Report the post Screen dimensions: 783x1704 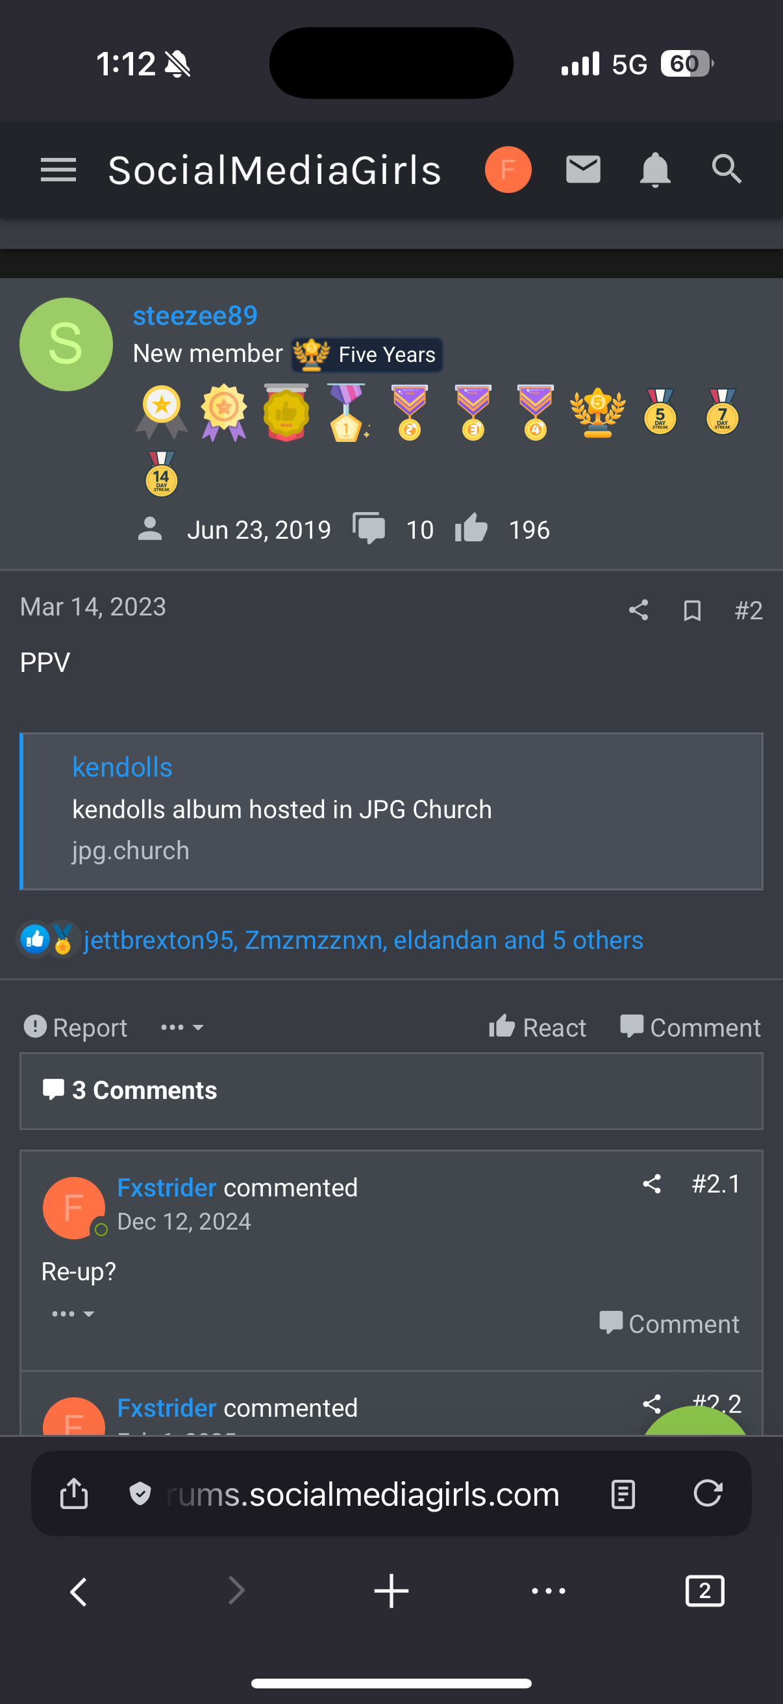pos(75,1027)
